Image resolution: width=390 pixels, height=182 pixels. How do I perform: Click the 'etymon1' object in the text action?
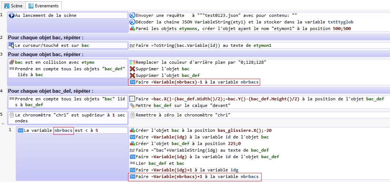click(x=262, y=45)
